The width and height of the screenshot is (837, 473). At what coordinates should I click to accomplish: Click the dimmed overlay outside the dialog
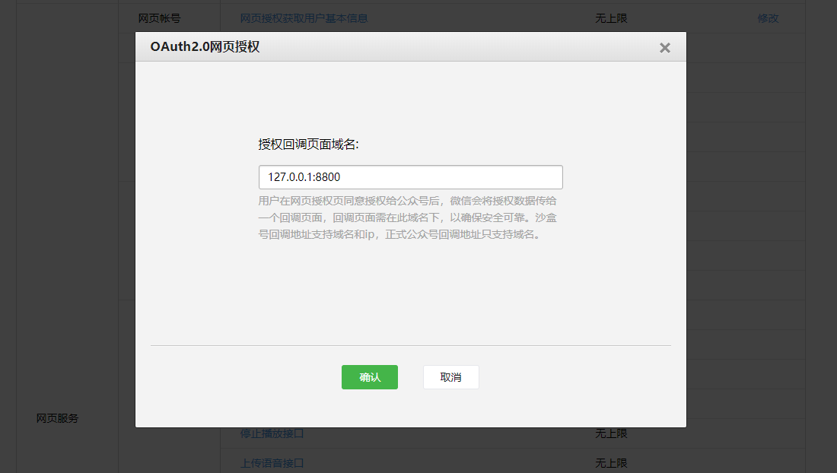click(x=61, y=228)
